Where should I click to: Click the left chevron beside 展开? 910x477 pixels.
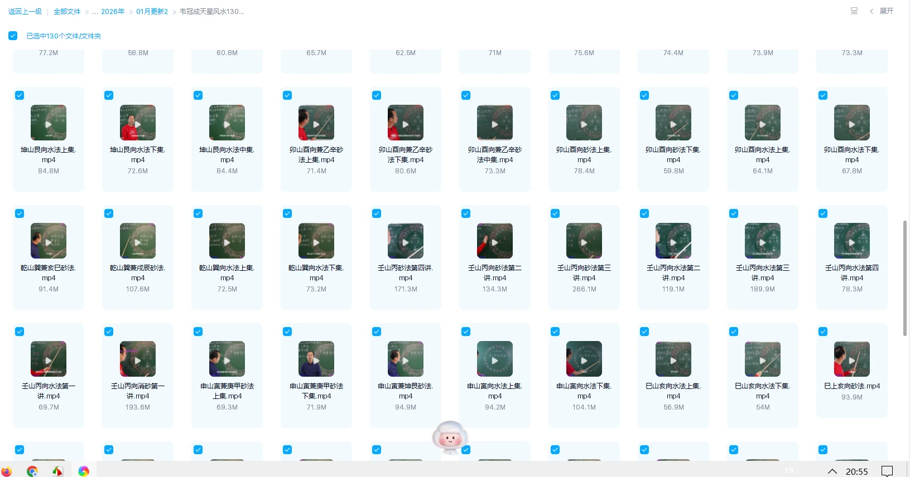(872, 11)
